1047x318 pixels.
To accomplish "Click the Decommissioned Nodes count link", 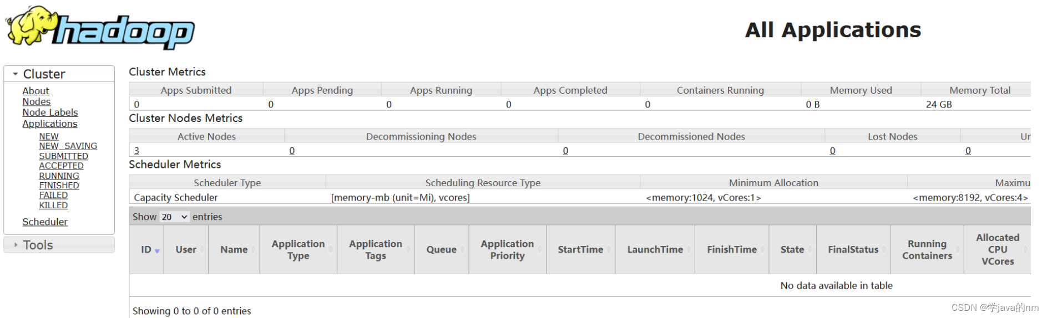I will tap(565, 151).
